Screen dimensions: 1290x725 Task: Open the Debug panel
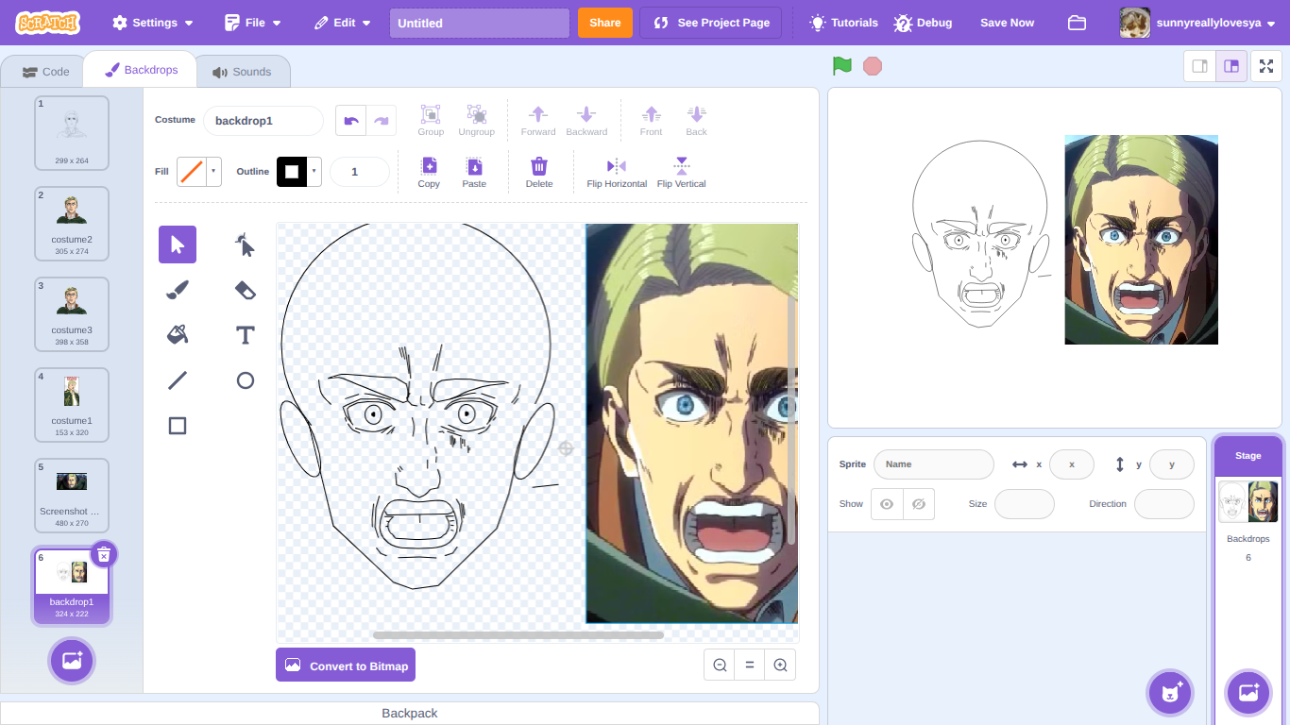click(x=924, y=23)
